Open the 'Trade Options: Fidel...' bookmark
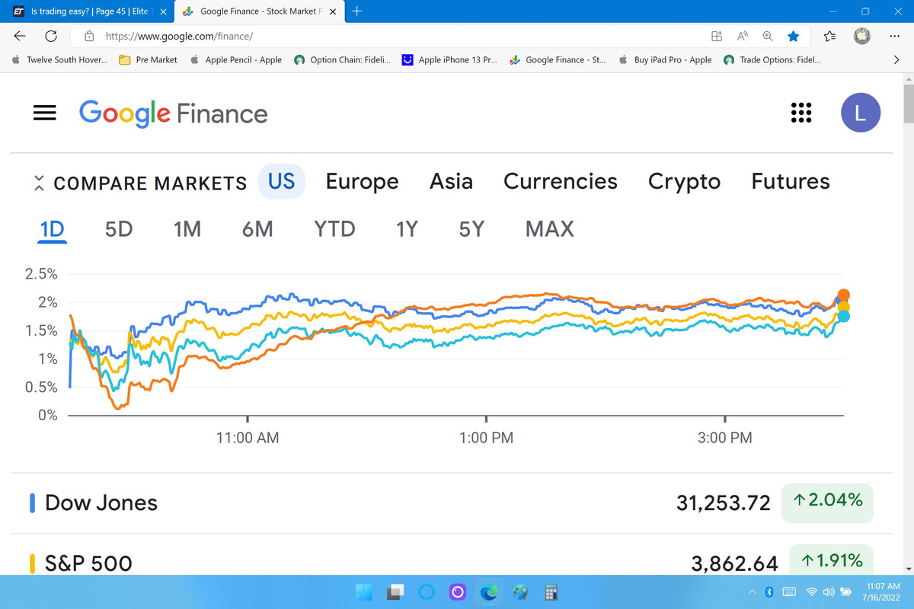The image size is (914, 609). [x=772, y=59]
